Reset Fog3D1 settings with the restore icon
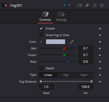This screenshot has height=102, width=109. click(102, 5)
